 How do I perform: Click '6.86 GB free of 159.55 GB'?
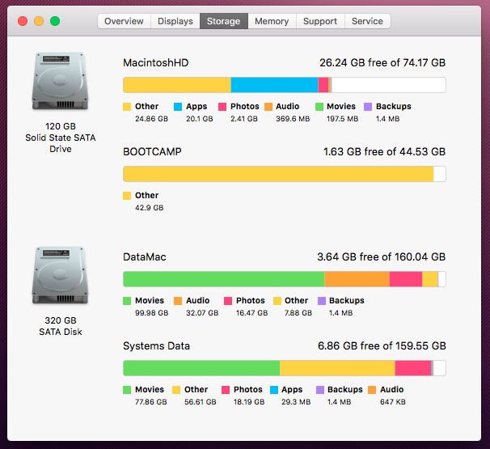382,345
